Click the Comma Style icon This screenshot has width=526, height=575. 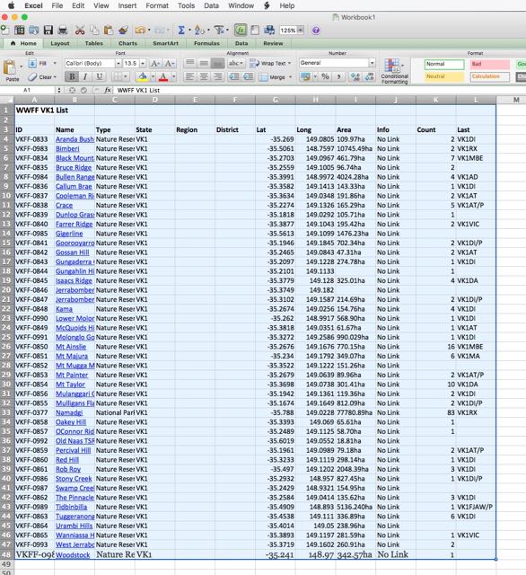[x=338, y=76]
